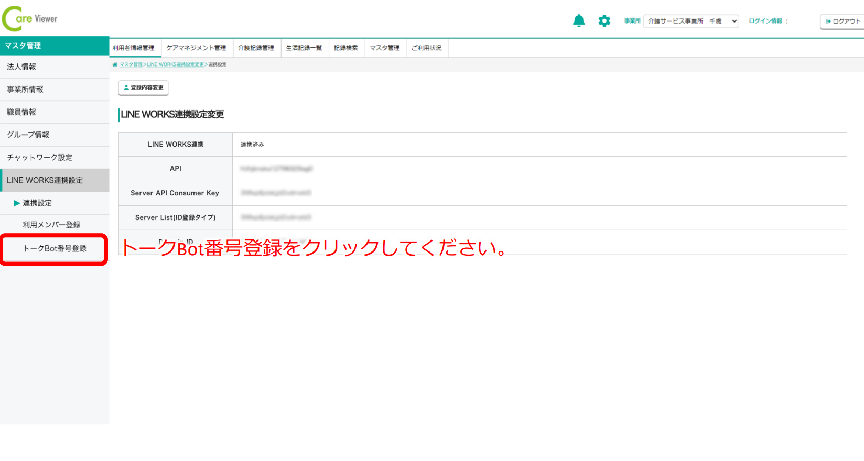This screenshot has width=864, height=461.
Task: Open the 利用者情報管理 tab
Action: click(x=134, y=48)
